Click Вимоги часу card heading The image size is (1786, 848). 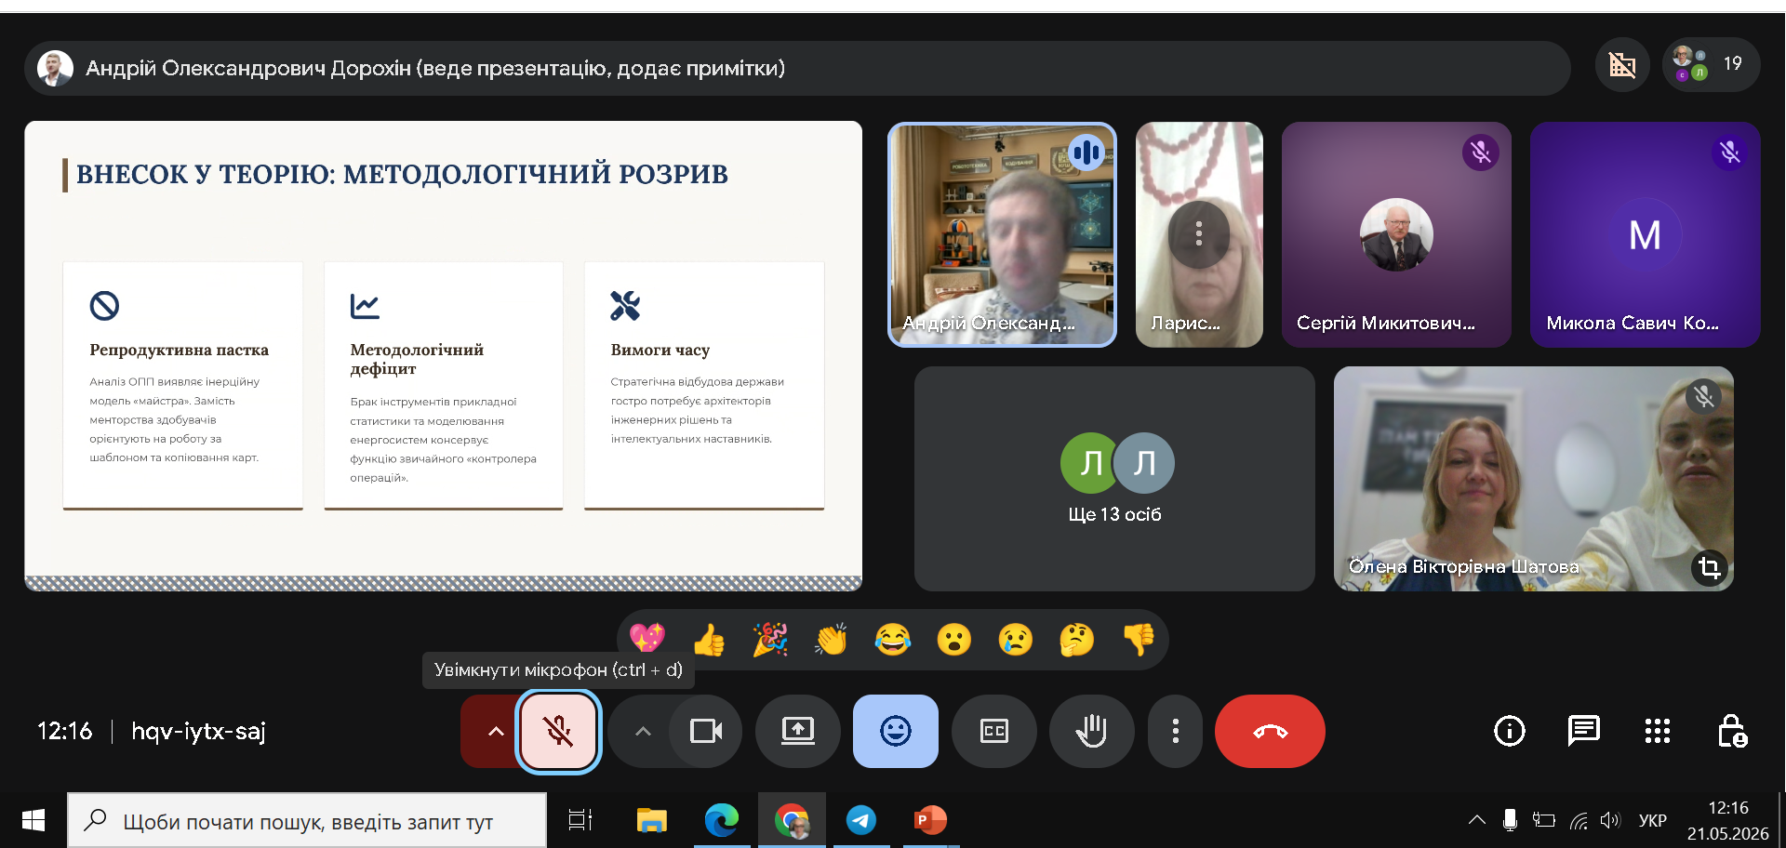tap(660, 350)
